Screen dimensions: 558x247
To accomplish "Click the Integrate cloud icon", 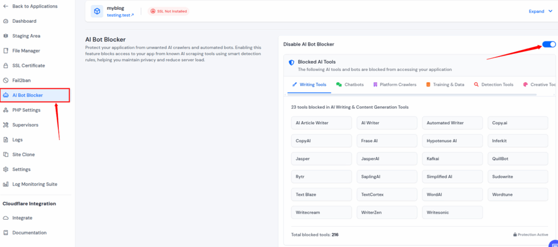I will tap(5, 218).
